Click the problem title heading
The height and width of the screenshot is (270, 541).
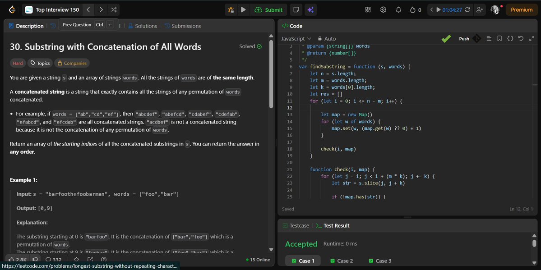[x=106, y=46]
